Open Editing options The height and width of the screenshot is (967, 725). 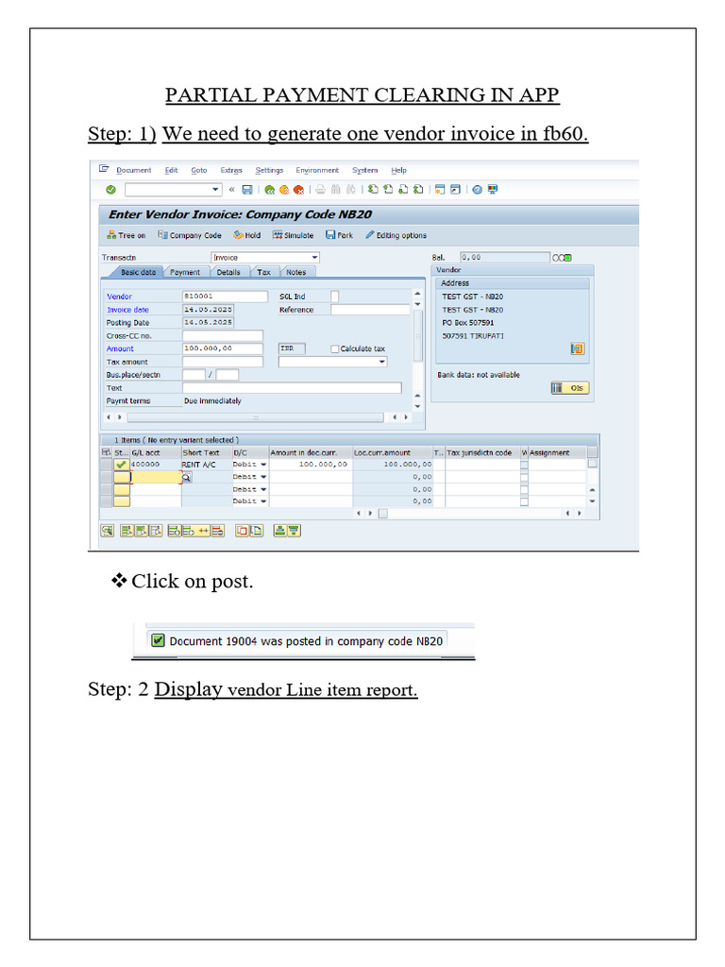[x=396, y=235]
